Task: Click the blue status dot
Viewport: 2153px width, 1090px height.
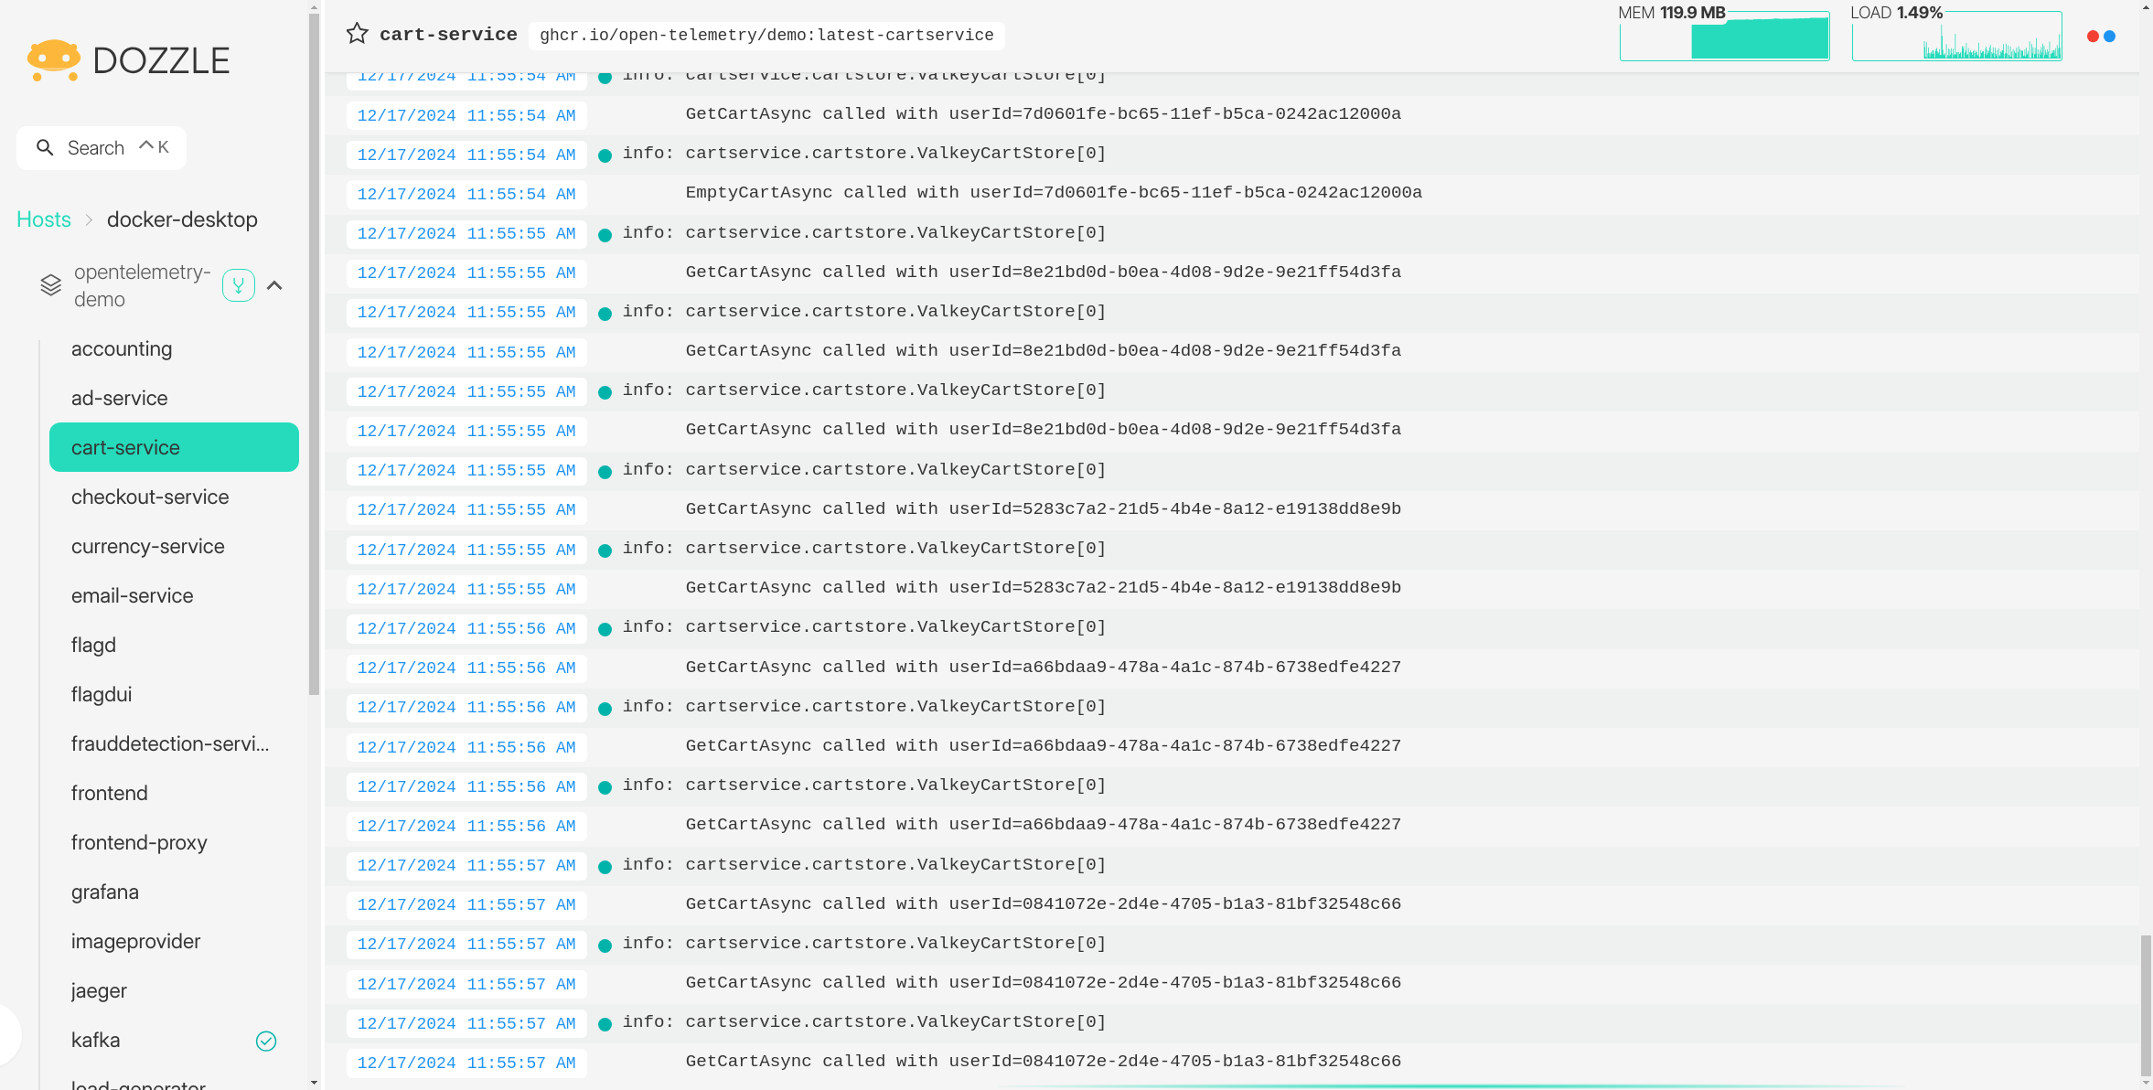Action: tap(2110, 37)
